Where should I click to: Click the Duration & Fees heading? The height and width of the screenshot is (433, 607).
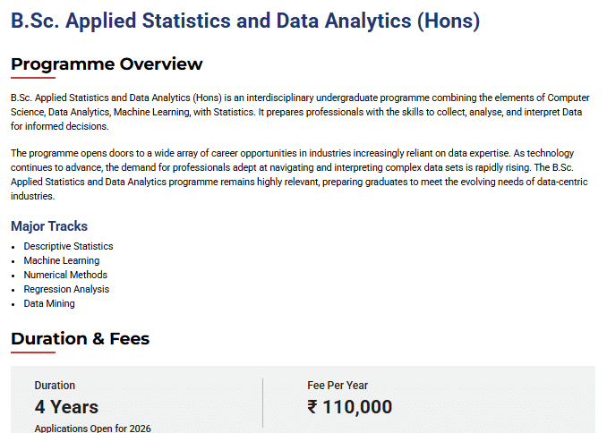click(80, 339)
